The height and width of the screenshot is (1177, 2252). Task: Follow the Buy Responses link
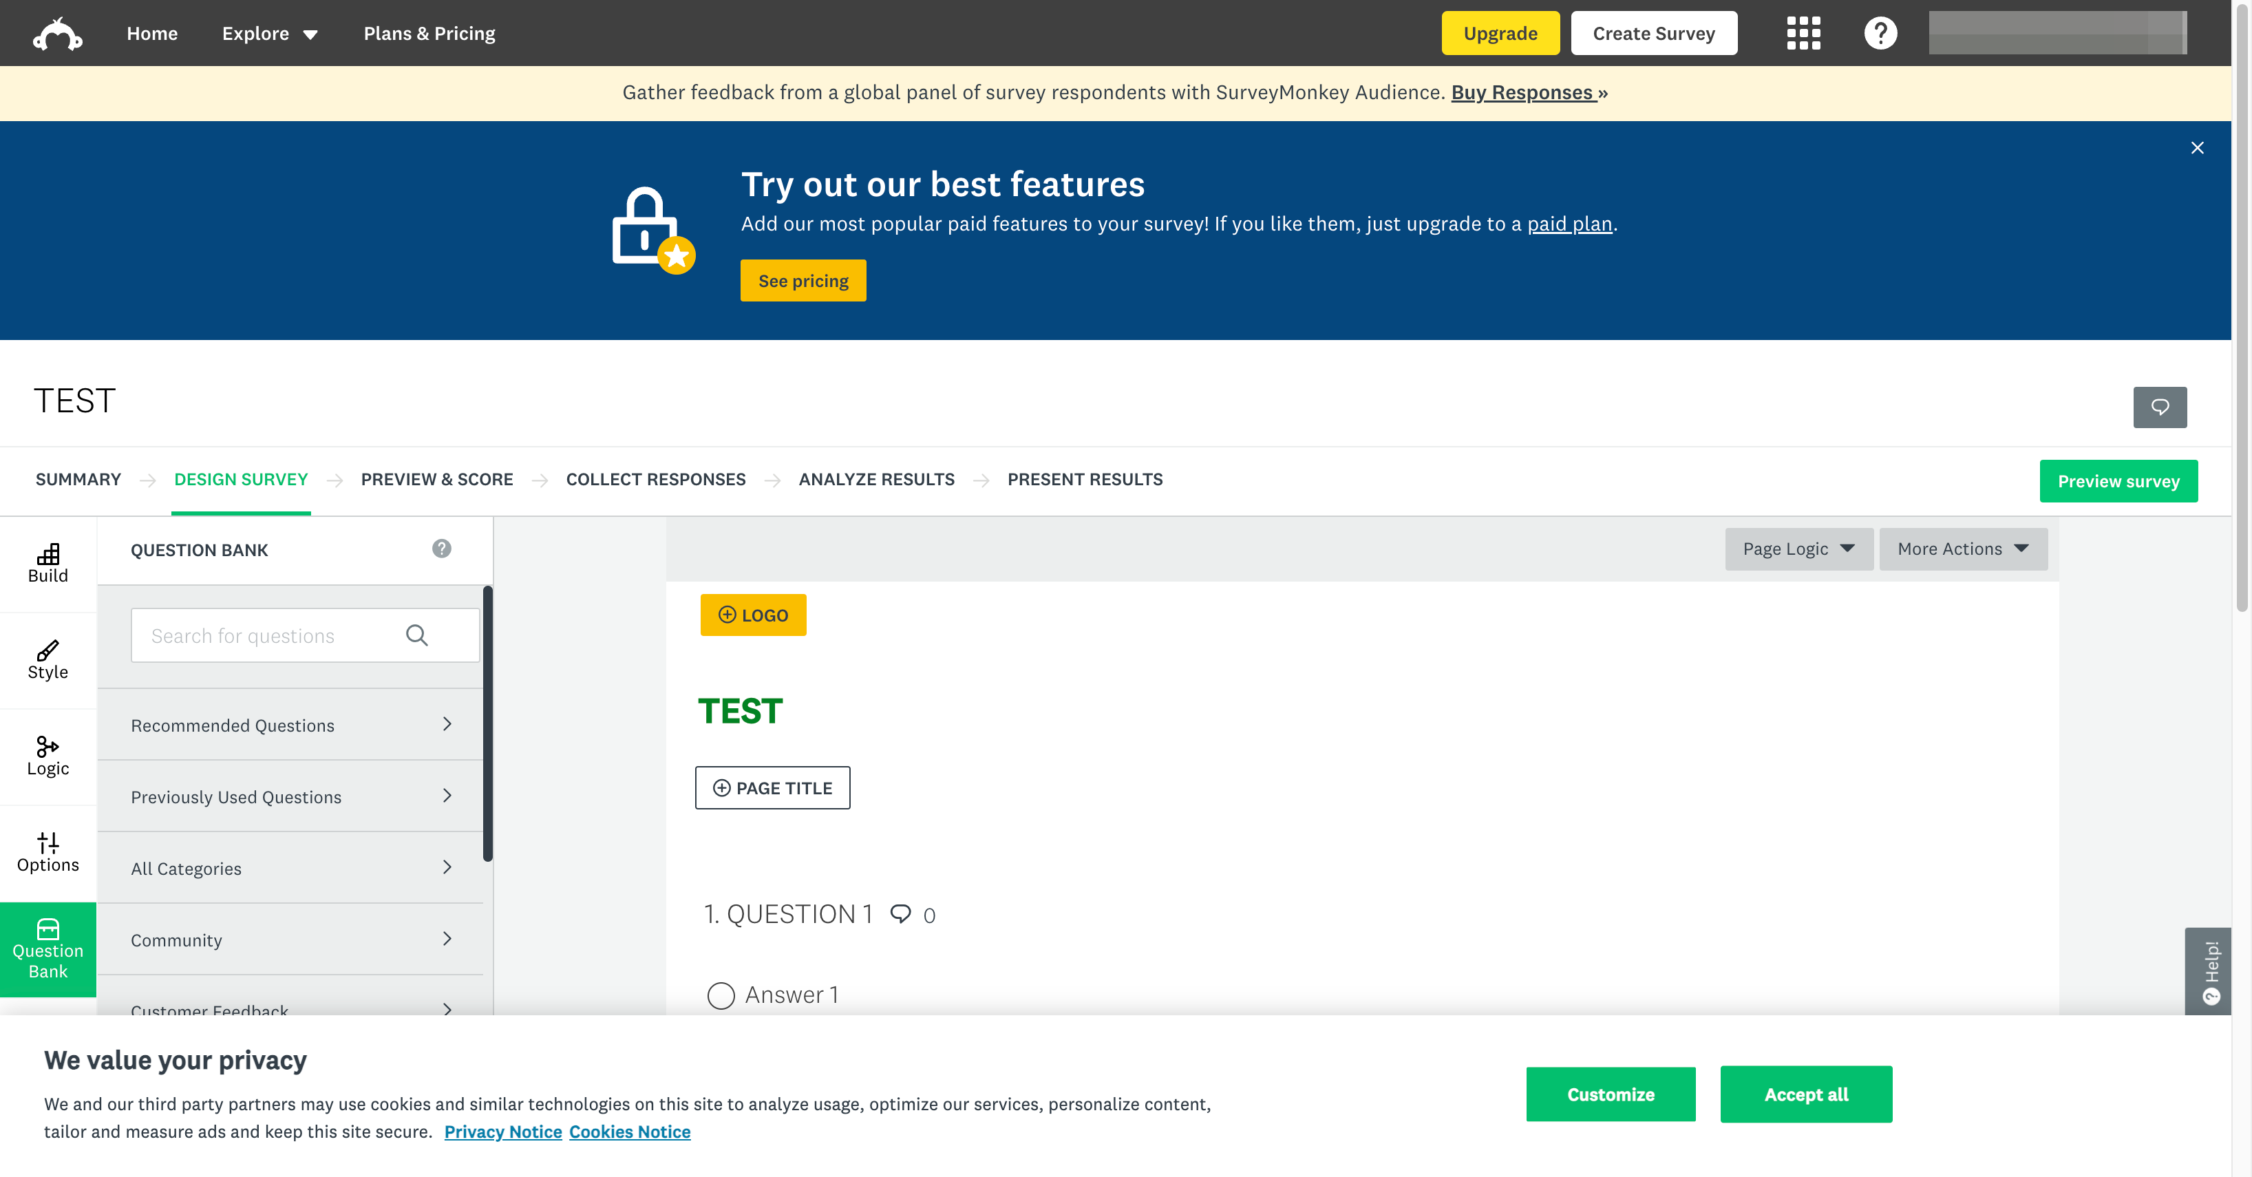pyautogui.click(x=1529, y=92)
